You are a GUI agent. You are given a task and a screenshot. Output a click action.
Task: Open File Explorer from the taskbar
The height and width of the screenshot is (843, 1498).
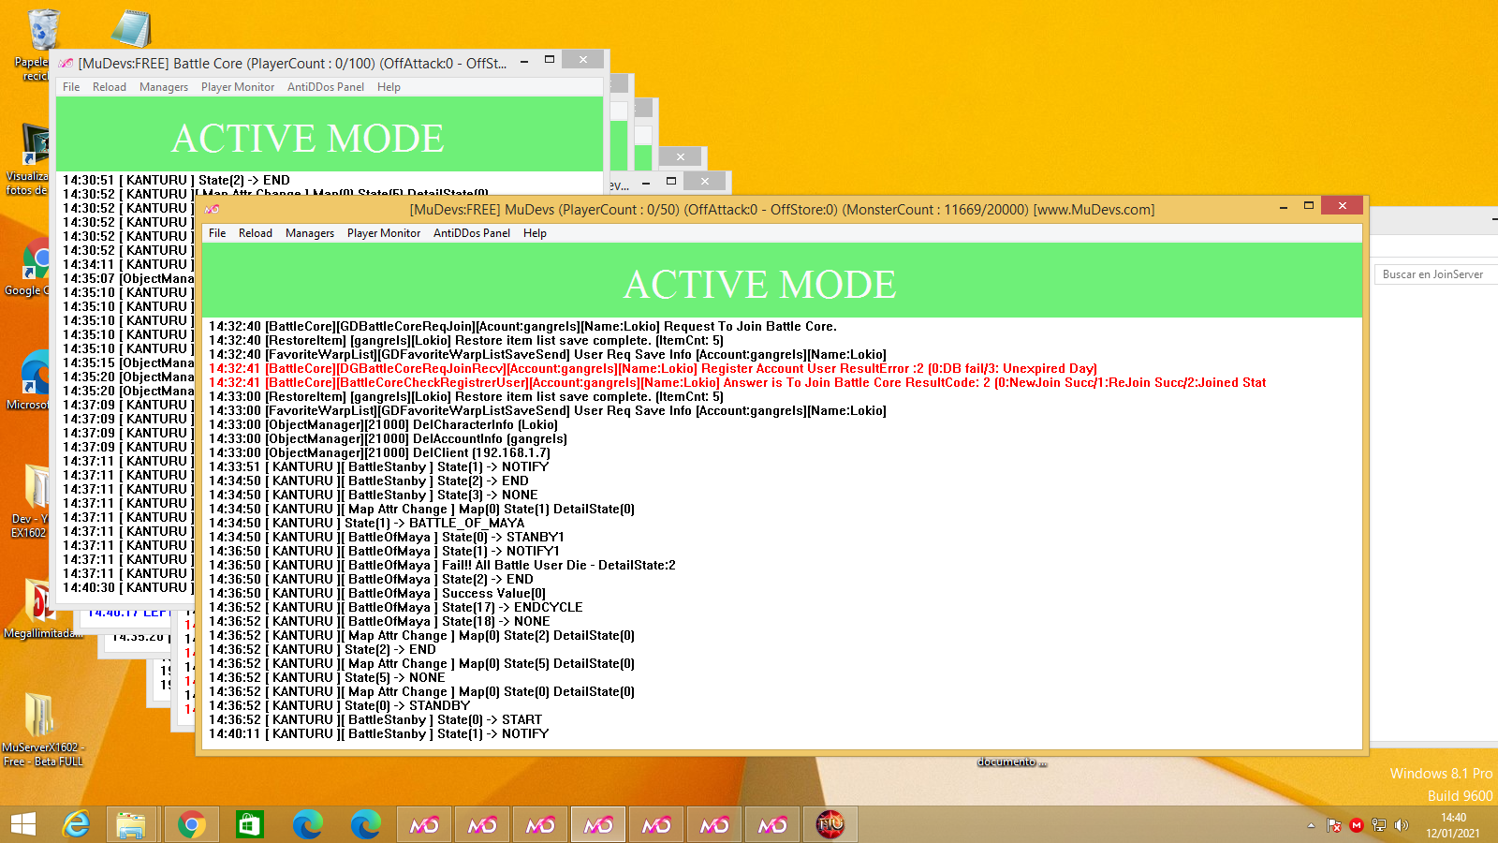coord(131,824)
